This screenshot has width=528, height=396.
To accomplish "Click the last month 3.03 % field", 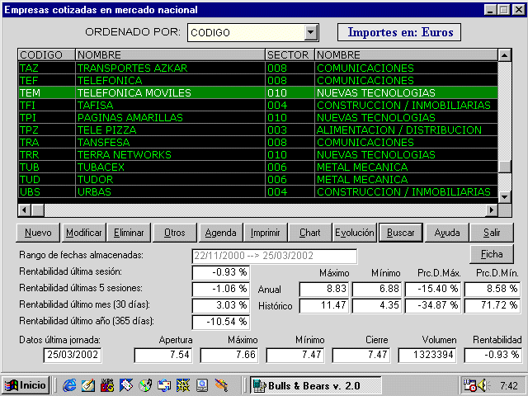I will click(x=221, y=305).
